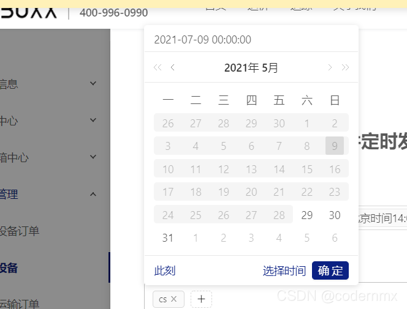Select May 31 in the calendar

tap(168, 238)
